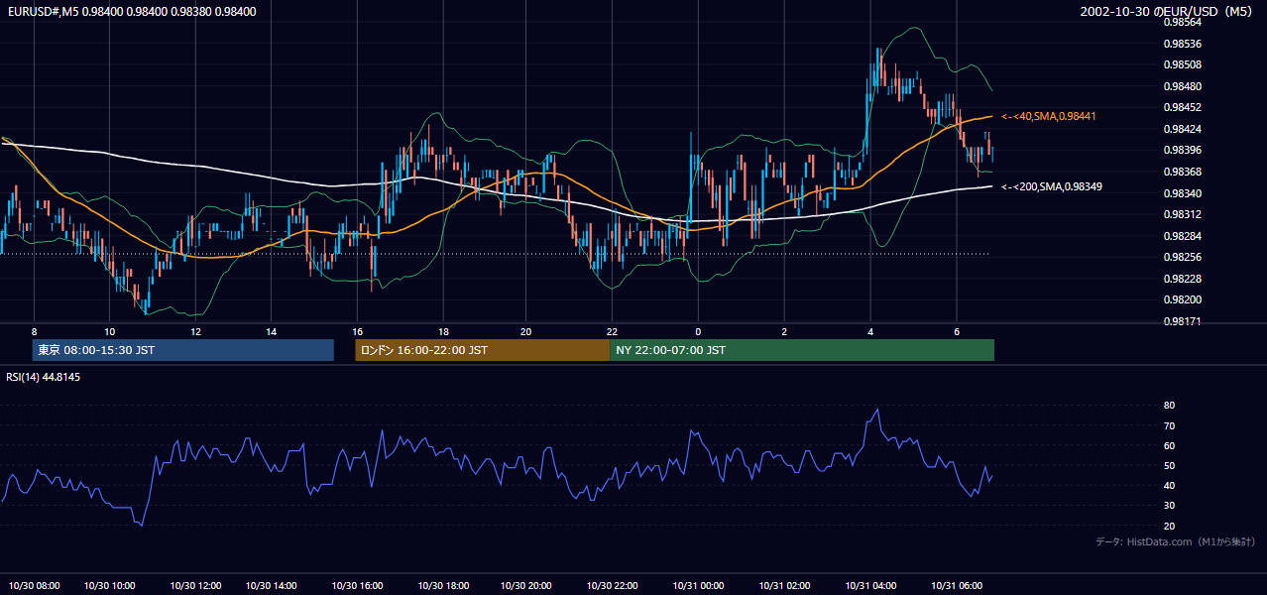The height and width of the screenshot is (595, 1267).
Task: Click price axis label 0.98200
Action: tap(1182, 299)
